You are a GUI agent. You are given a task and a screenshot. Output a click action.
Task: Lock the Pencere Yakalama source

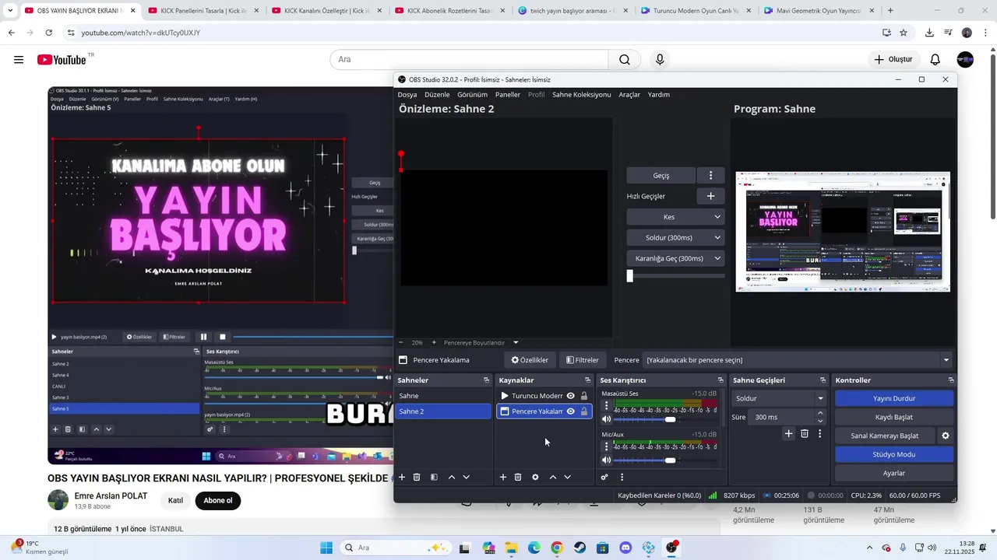584,411
